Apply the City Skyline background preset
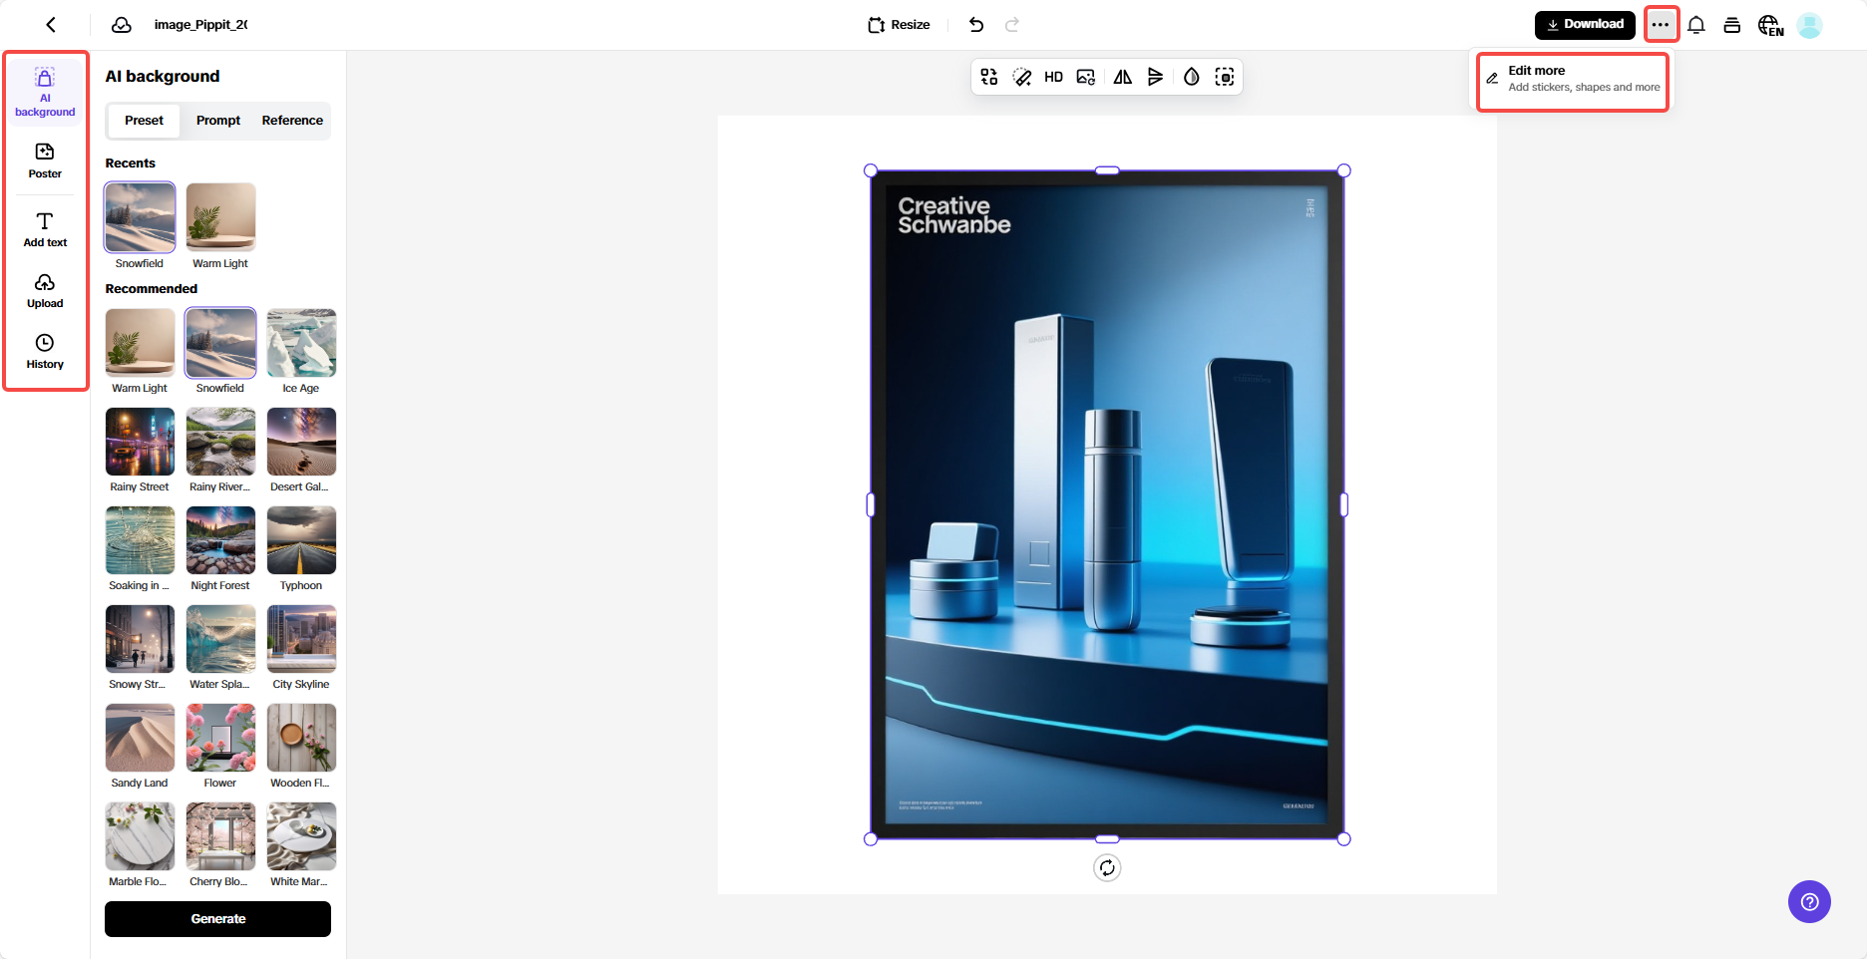Image resolution: width=1867 pixels, height=959 pixels. click(x=301, y=638)
